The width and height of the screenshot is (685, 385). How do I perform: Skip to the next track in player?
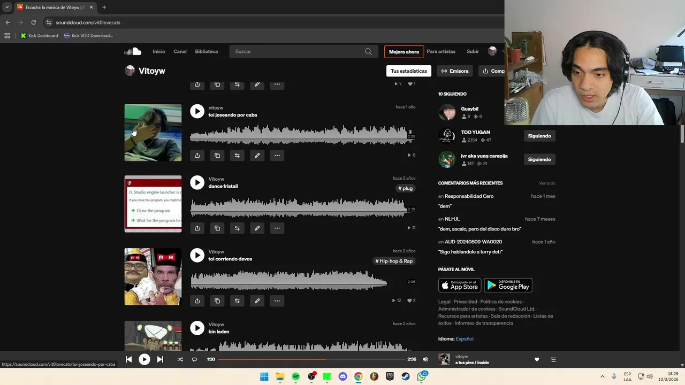[160, 359]
